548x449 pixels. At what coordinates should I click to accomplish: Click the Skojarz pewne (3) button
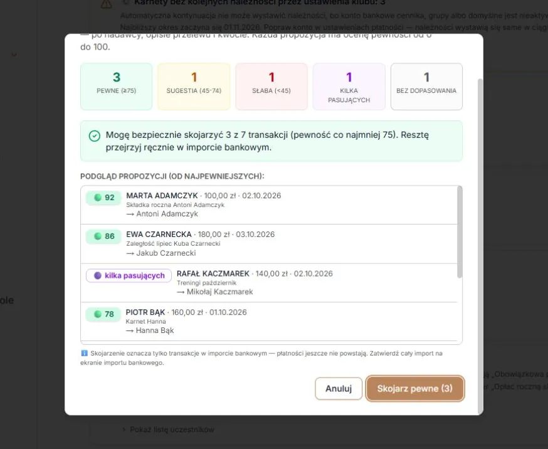pos(415,388)
